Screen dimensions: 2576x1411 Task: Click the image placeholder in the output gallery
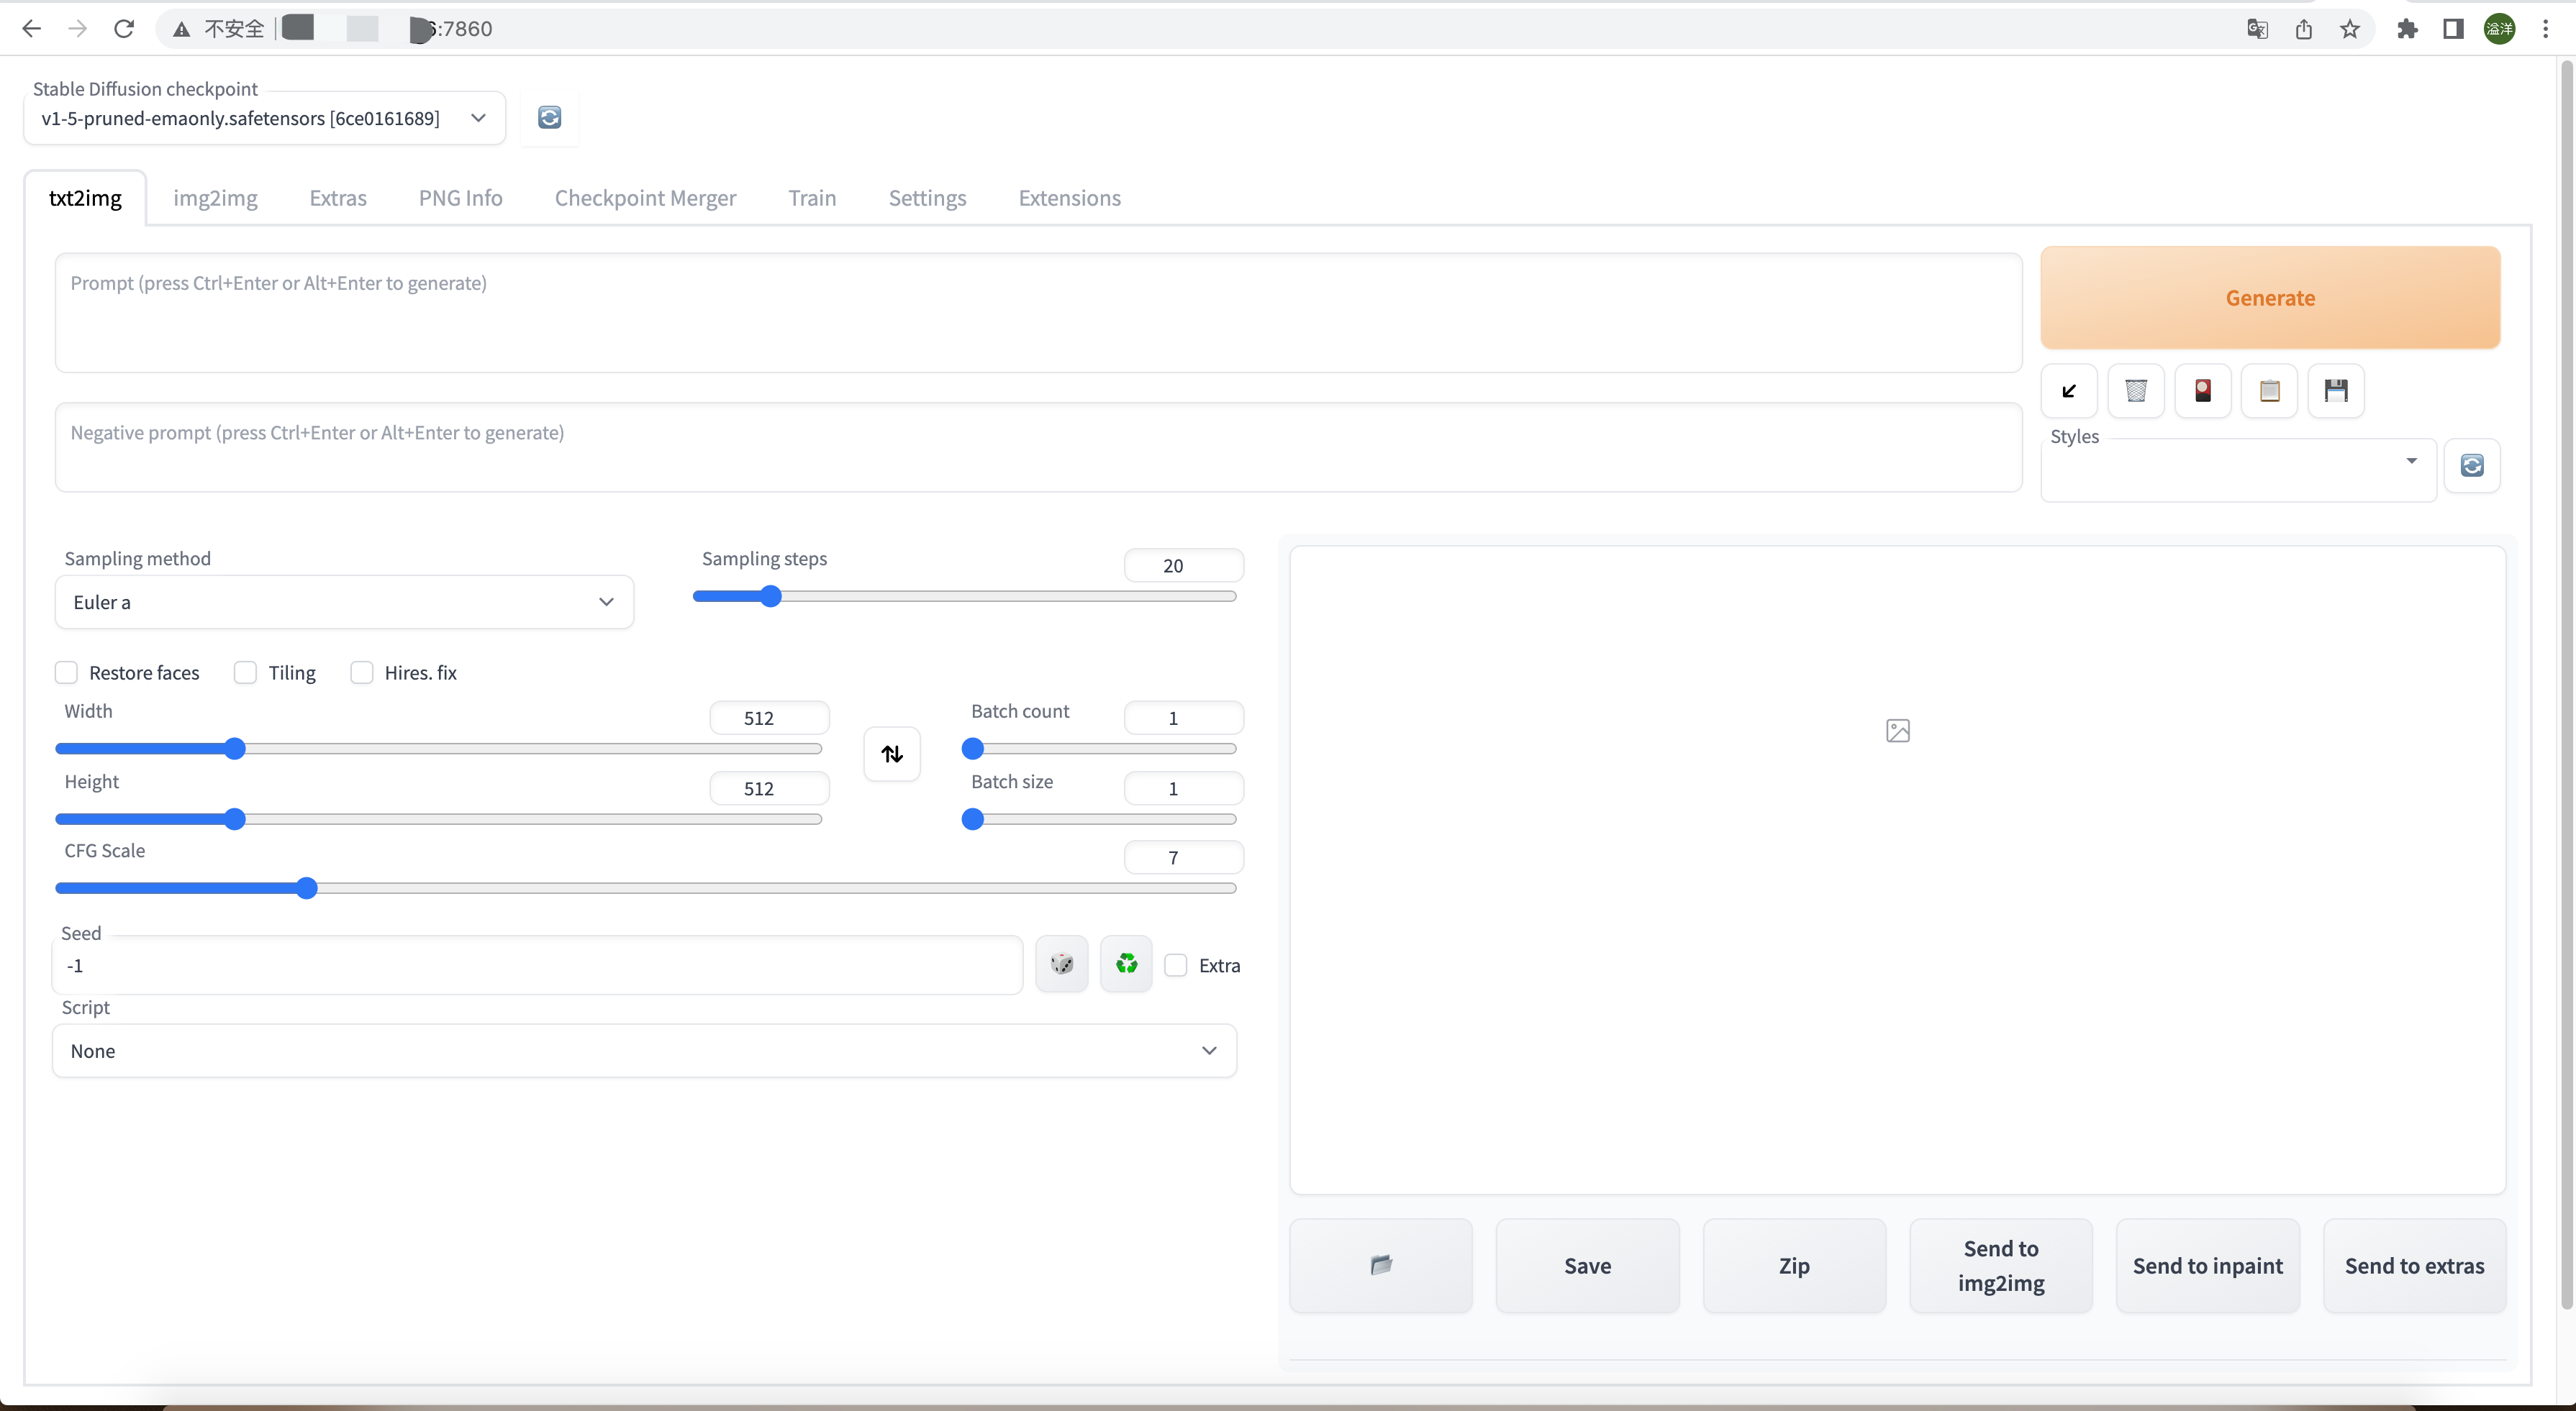[1897, 731]
